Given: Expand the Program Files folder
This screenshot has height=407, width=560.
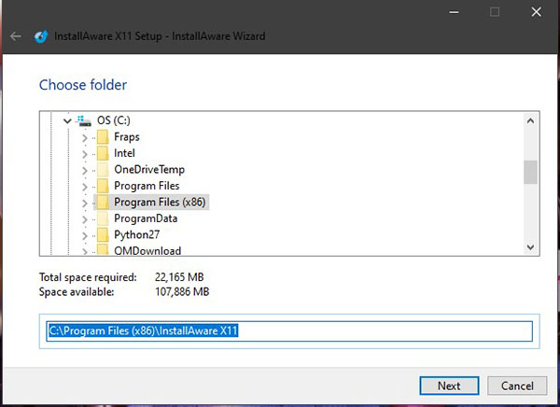Looking at the screenshot, I should coord(85,187).
